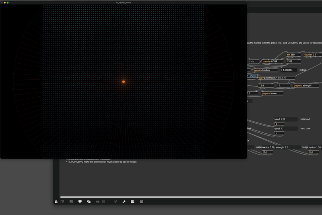Click the TILT/GRAZING deformation comment text
The width and height of the screenshot is (322, 215).
pyautogui.click(x=101, y=162)
